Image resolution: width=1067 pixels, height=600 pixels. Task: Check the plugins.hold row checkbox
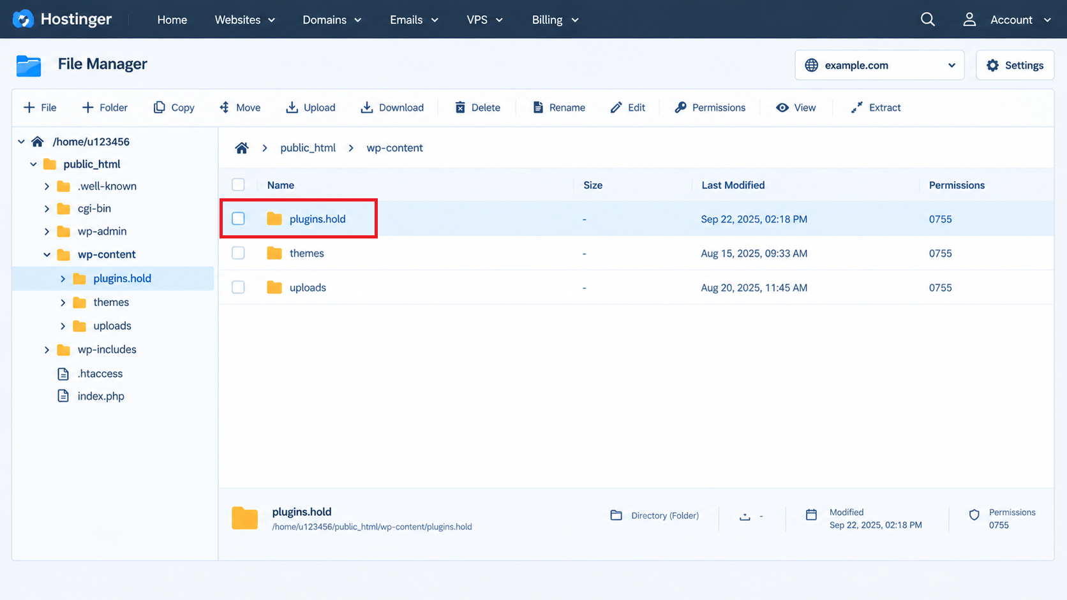238,219
